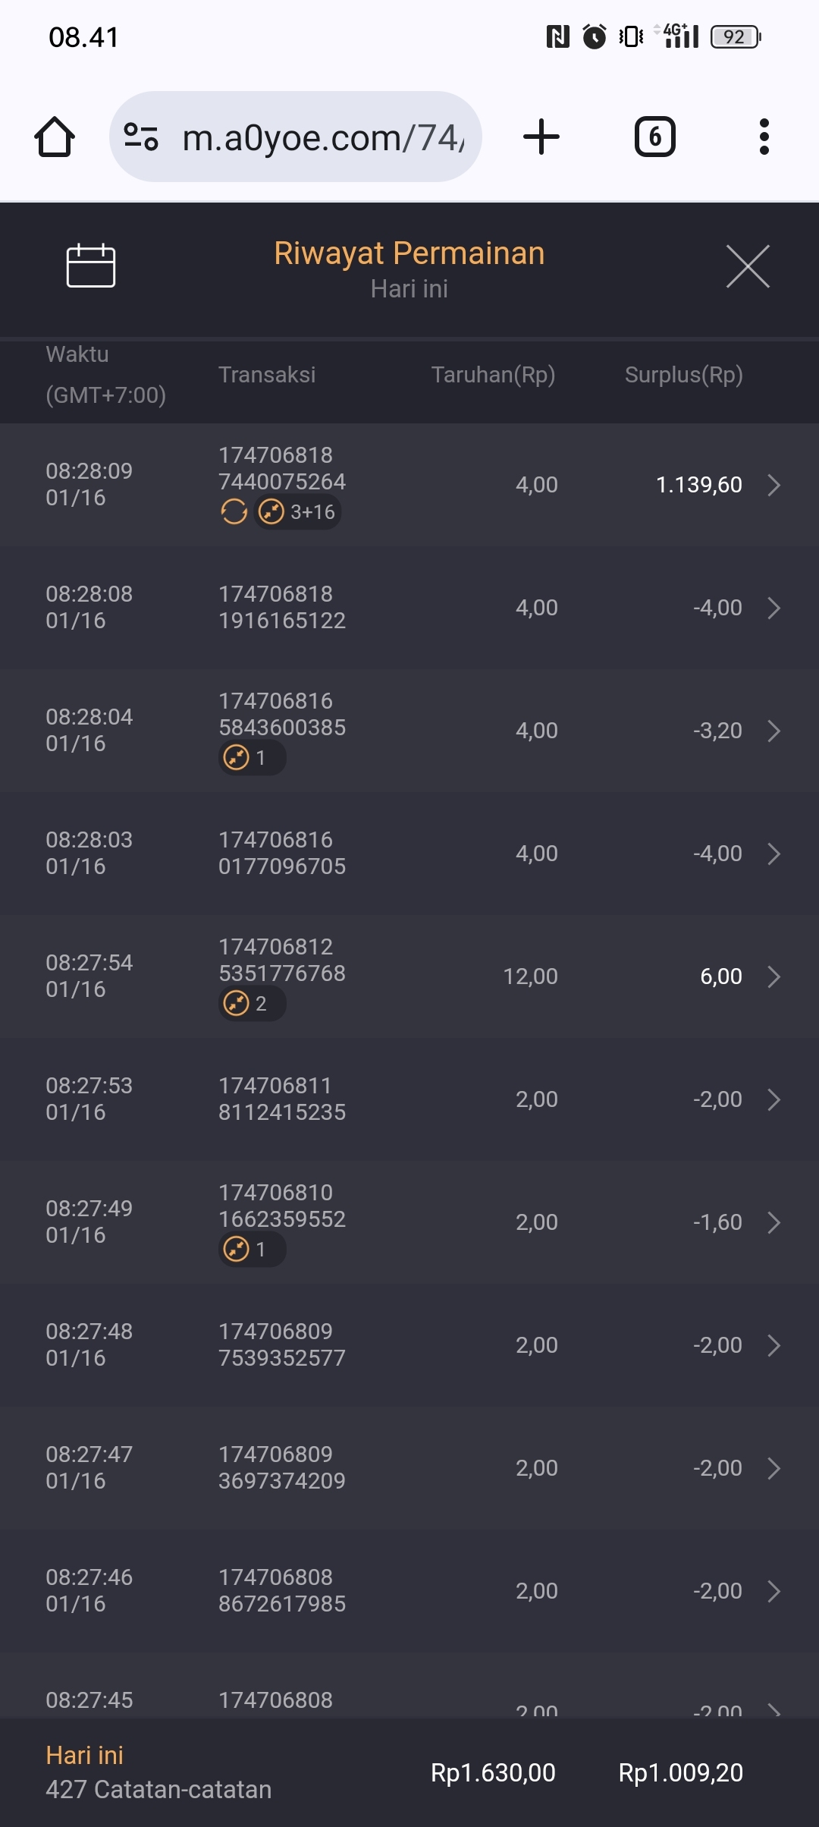The image size is (819, 1827).
Task: Click the URL address bar text
Action: pyautogui.click(x=323, y=138)
